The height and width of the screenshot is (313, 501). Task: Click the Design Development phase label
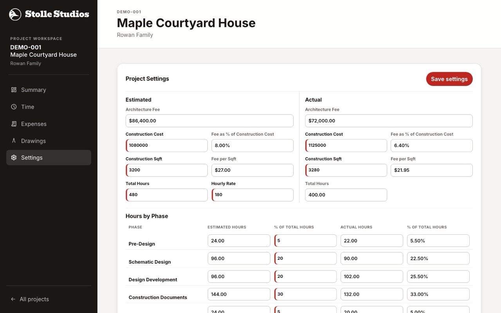coord(153,280)
